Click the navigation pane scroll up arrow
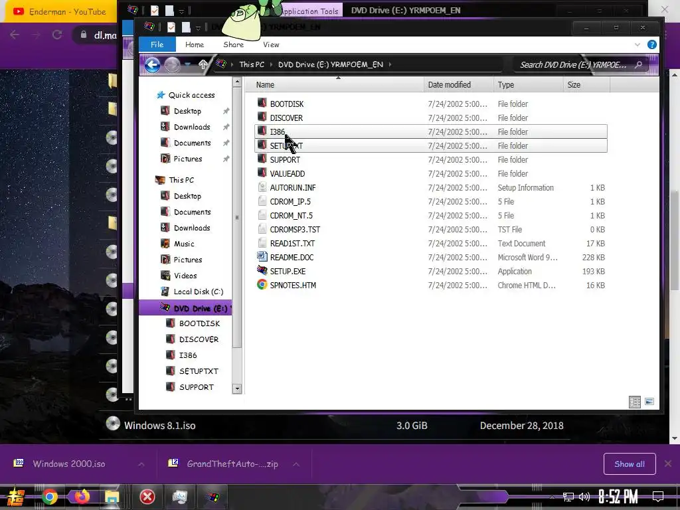Viewport: 680px width, 510px height. click(237, 82)
